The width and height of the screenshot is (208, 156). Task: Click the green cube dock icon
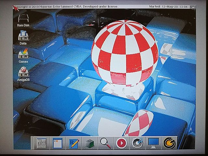click(x=89, y=143)
